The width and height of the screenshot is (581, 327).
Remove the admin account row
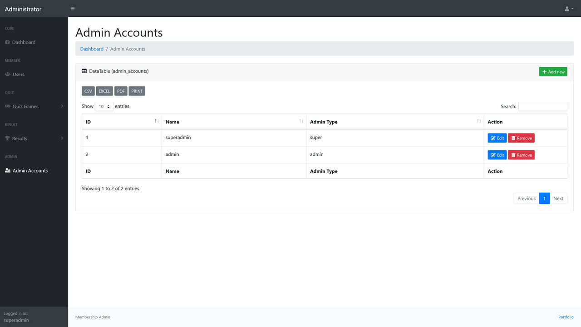click(521, 155)
